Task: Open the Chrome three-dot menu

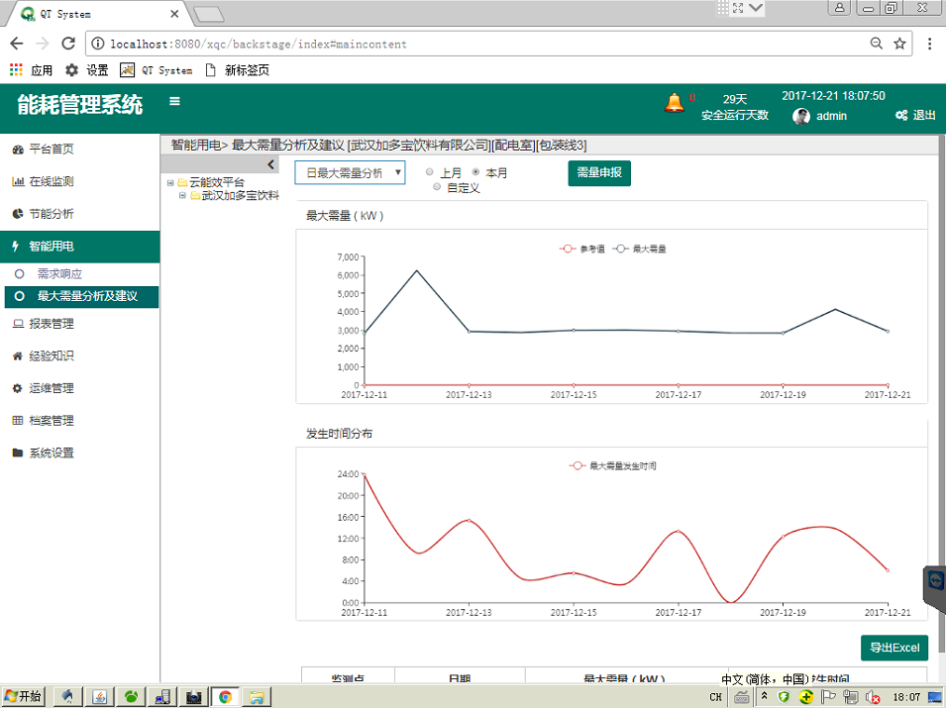Action: click(930, 44)
